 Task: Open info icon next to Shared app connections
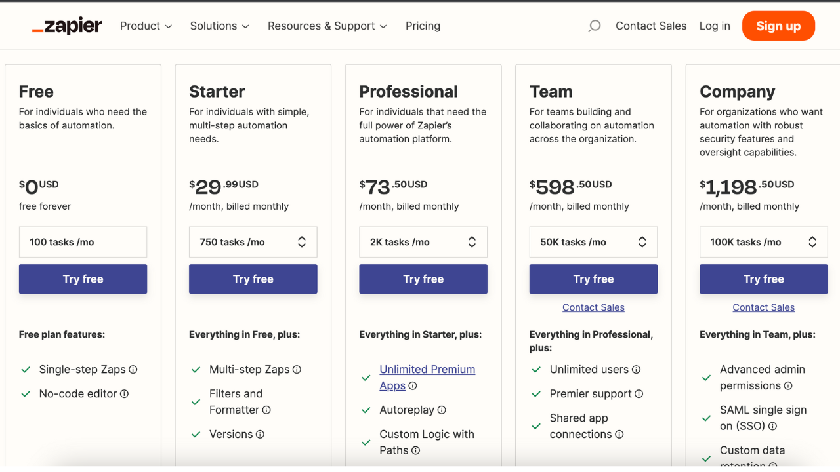619,435
